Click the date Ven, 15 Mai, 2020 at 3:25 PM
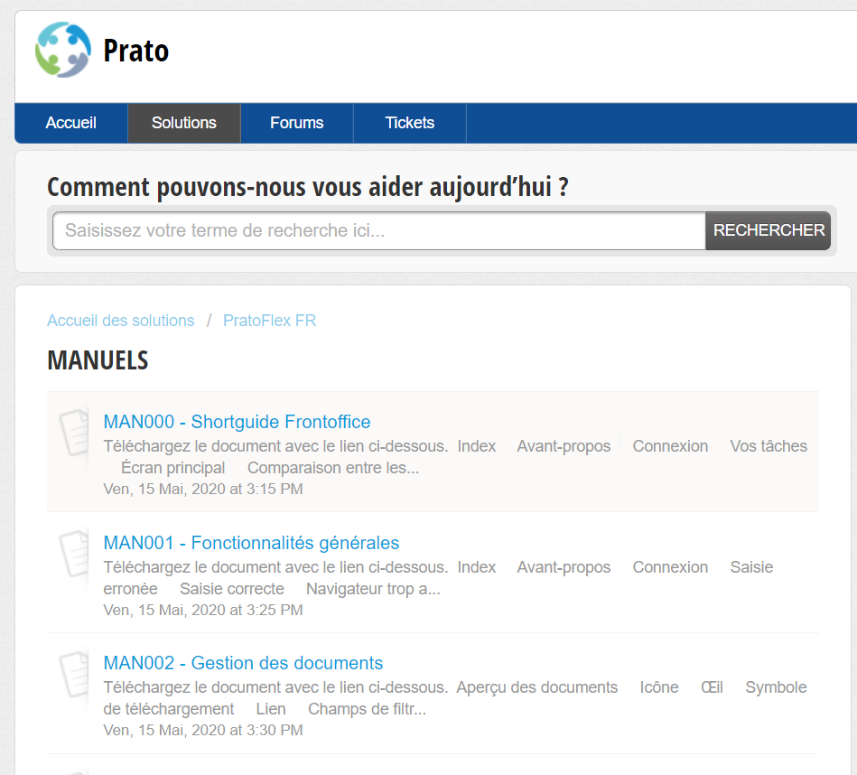Screen dimensions: 857x775 pos(203,610)
